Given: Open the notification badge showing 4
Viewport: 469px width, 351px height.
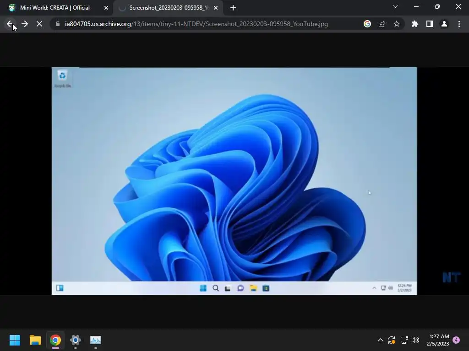Looking at the screenshot, I should (456, 340).
